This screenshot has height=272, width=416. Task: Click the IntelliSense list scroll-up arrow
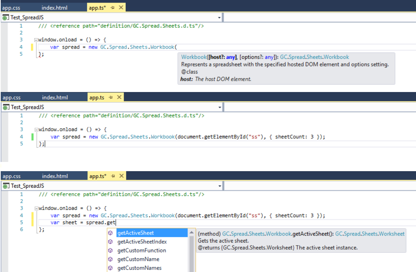(x=191, y=233)
